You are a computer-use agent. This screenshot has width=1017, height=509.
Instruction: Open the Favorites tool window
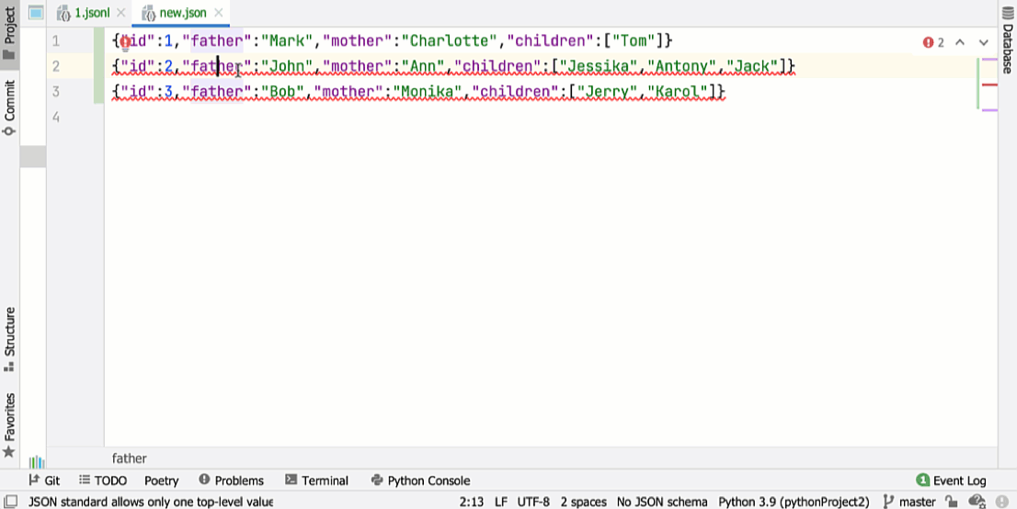[x=9, y=424]
